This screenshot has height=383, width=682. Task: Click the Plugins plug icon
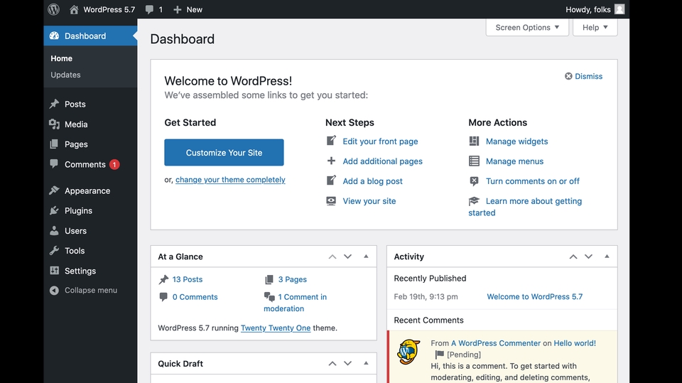(x=54, y=210)
